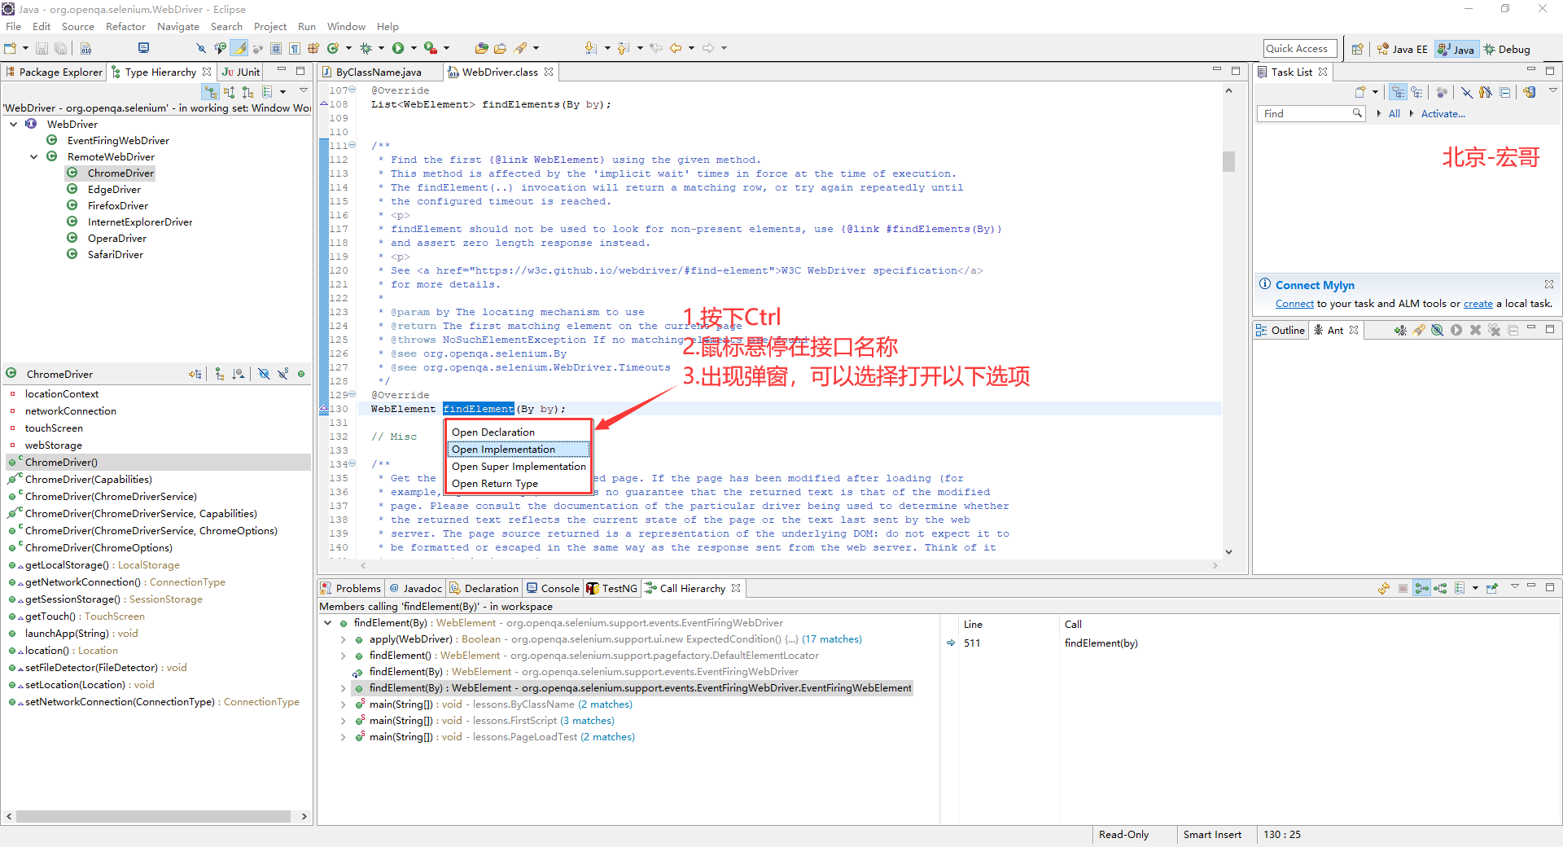Screen dimensions: 1563x847
Task: Switch to Package Explorer tab
Action: pyautogui.click(x=55, y=72)
